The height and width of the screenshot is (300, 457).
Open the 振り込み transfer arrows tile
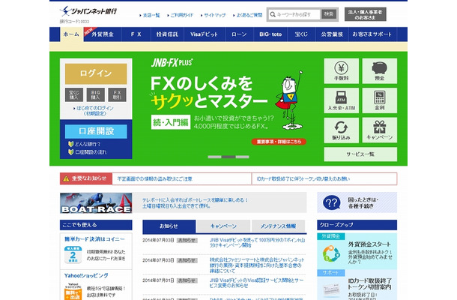coord(342,130)
